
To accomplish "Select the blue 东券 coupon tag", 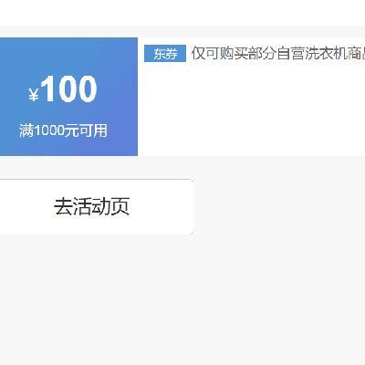I will coord(165,54).
